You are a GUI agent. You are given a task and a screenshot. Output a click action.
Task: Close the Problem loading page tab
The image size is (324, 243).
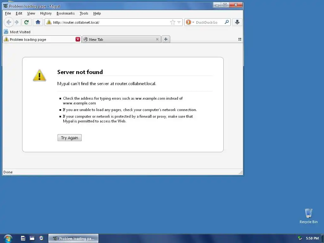pyautogui.click(x=78, y=39)
